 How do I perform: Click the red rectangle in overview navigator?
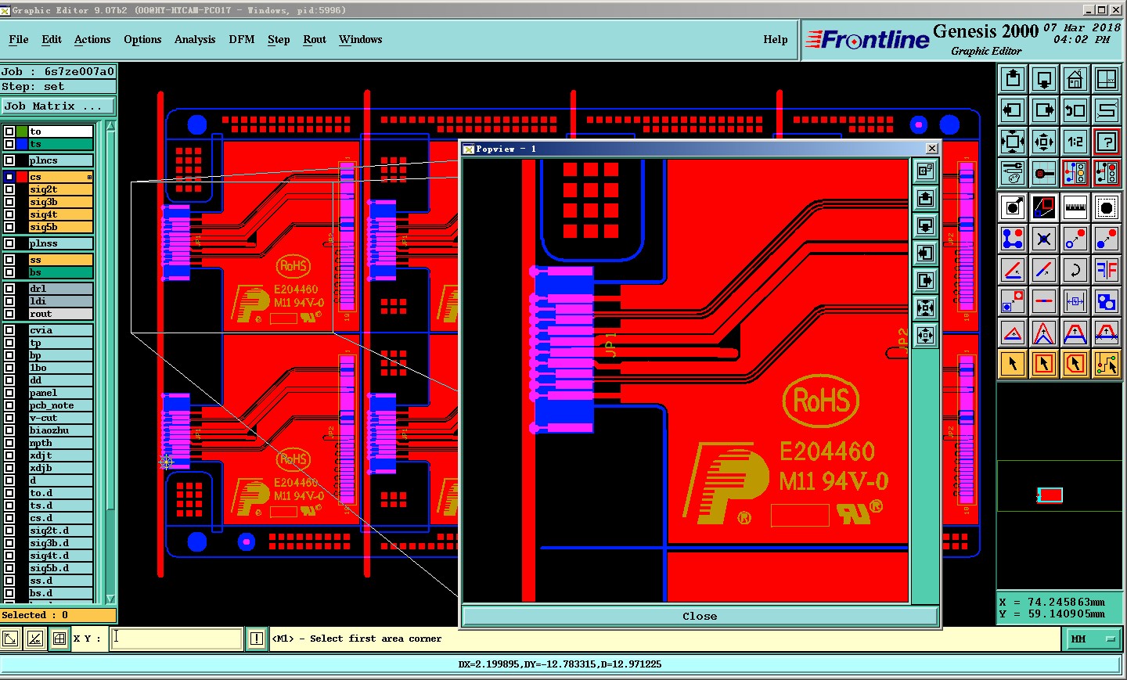click(x=1050, y=495)
